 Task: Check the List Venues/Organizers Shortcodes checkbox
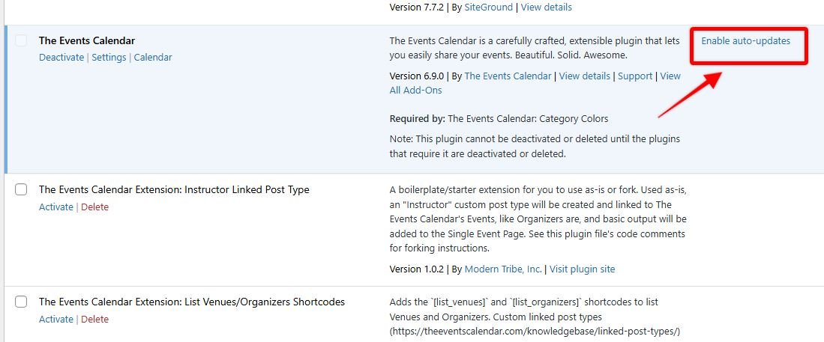pyautogui.click(x=21, y=302)
